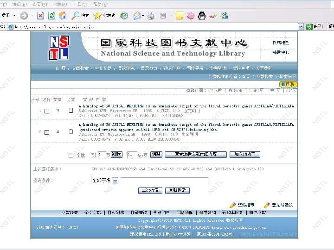Open the Mail envelope toolbar icon
Screen dimensions: 334x250
click(x=137, y=16)
